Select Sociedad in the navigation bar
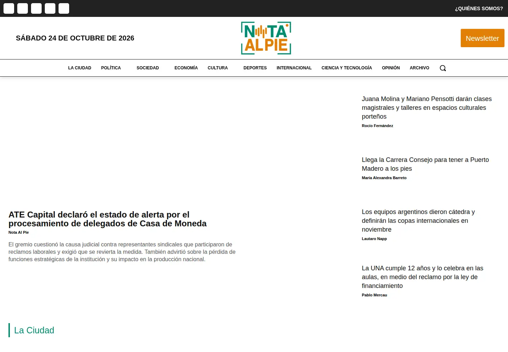Viewport: 508px width, 352px height. 148,68
